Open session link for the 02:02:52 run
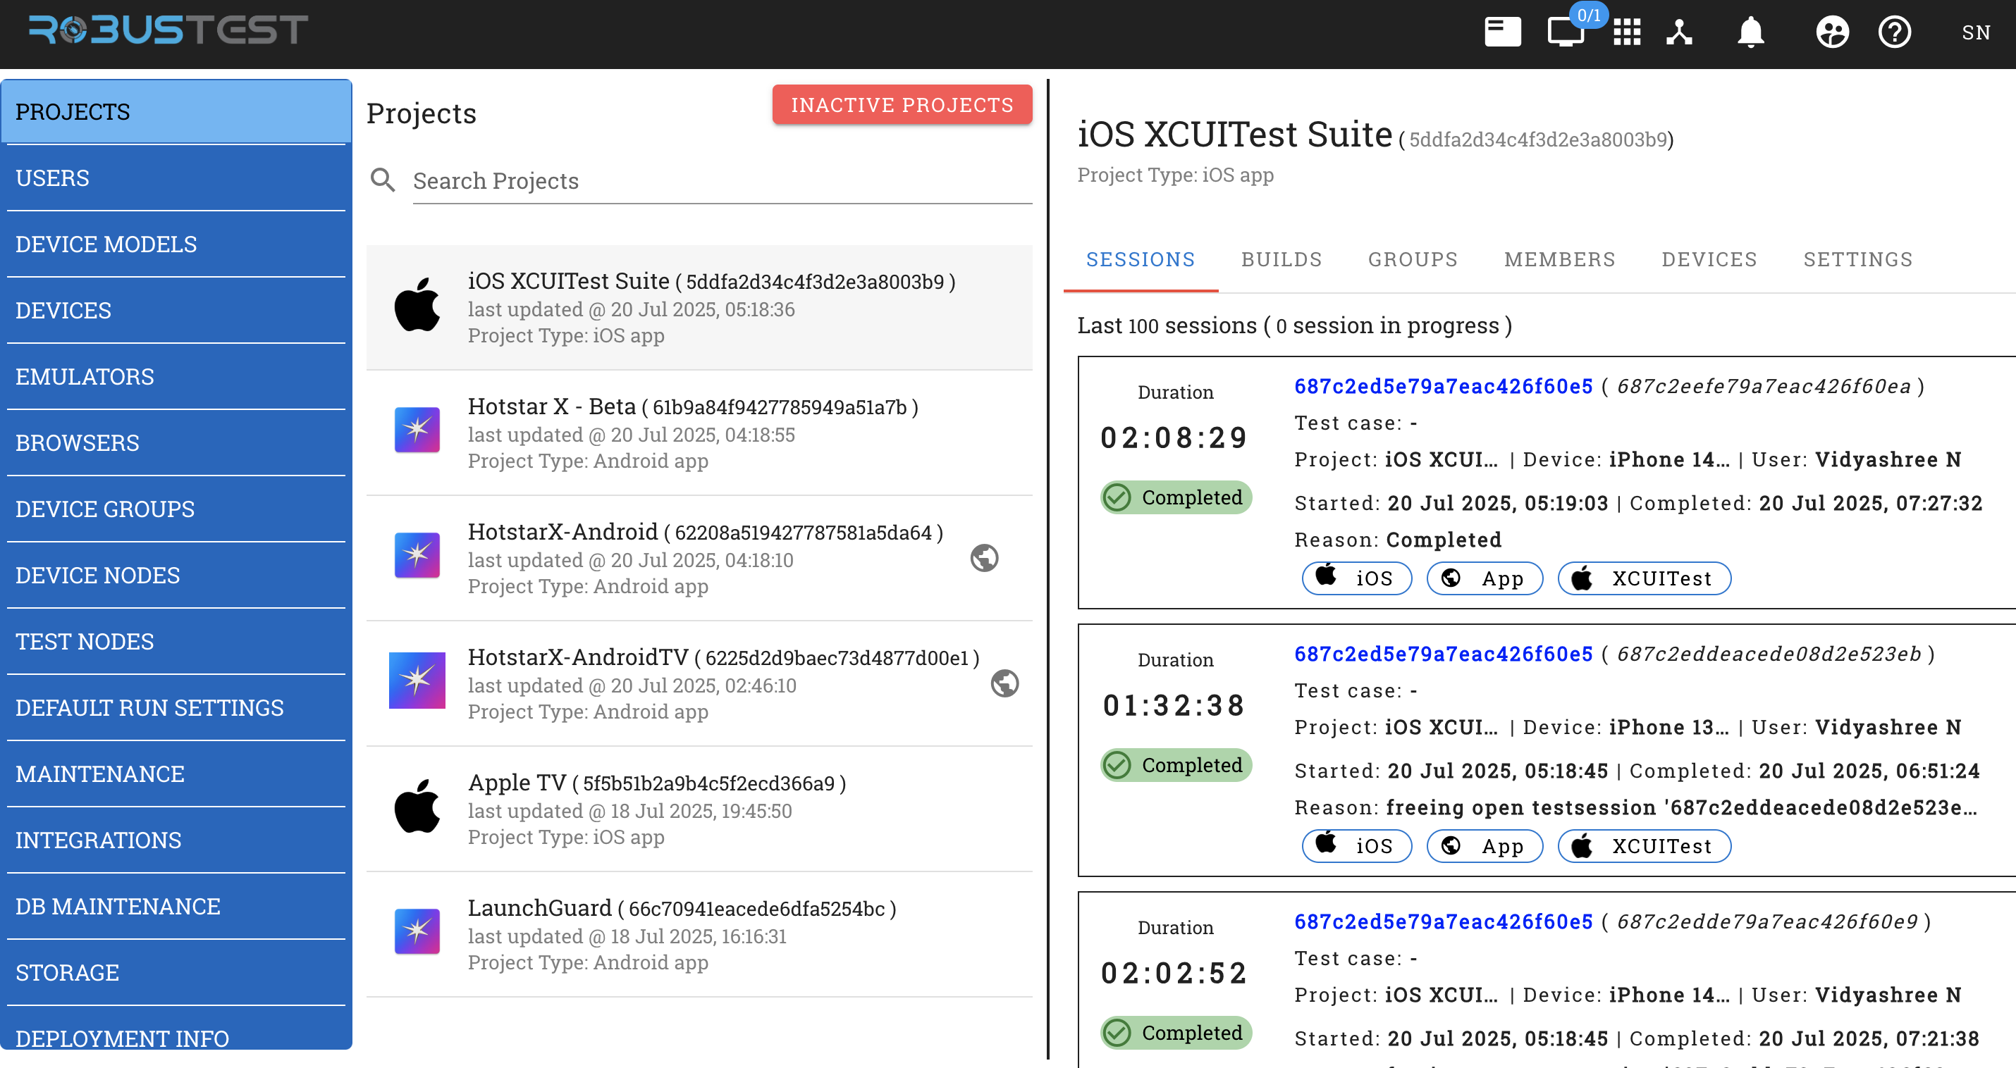2016x1068 pixels. [x=1443, y=921]
